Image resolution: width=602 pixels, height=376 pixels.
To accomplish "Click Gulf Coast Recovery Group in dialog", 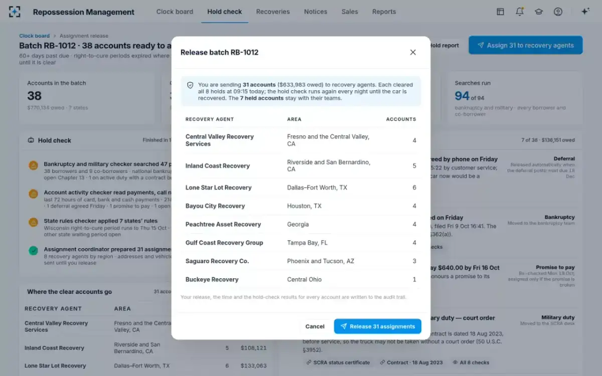I will (x=224, y=243).
